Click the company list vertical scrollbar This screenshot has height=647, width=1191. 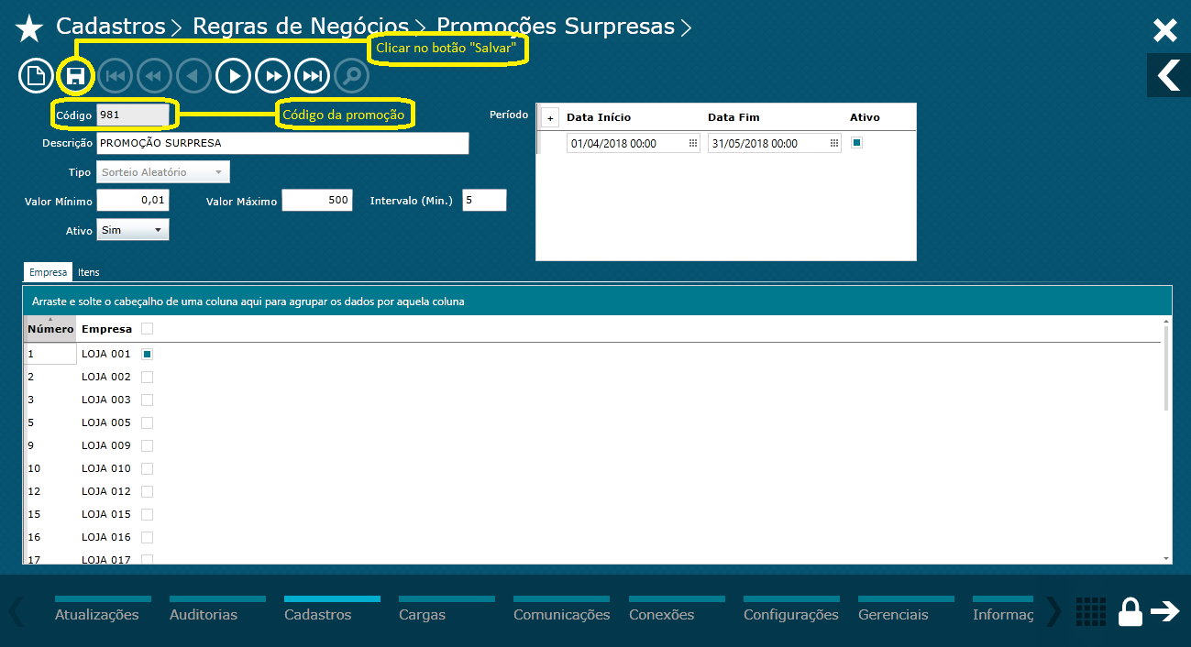click(1166, 367)
